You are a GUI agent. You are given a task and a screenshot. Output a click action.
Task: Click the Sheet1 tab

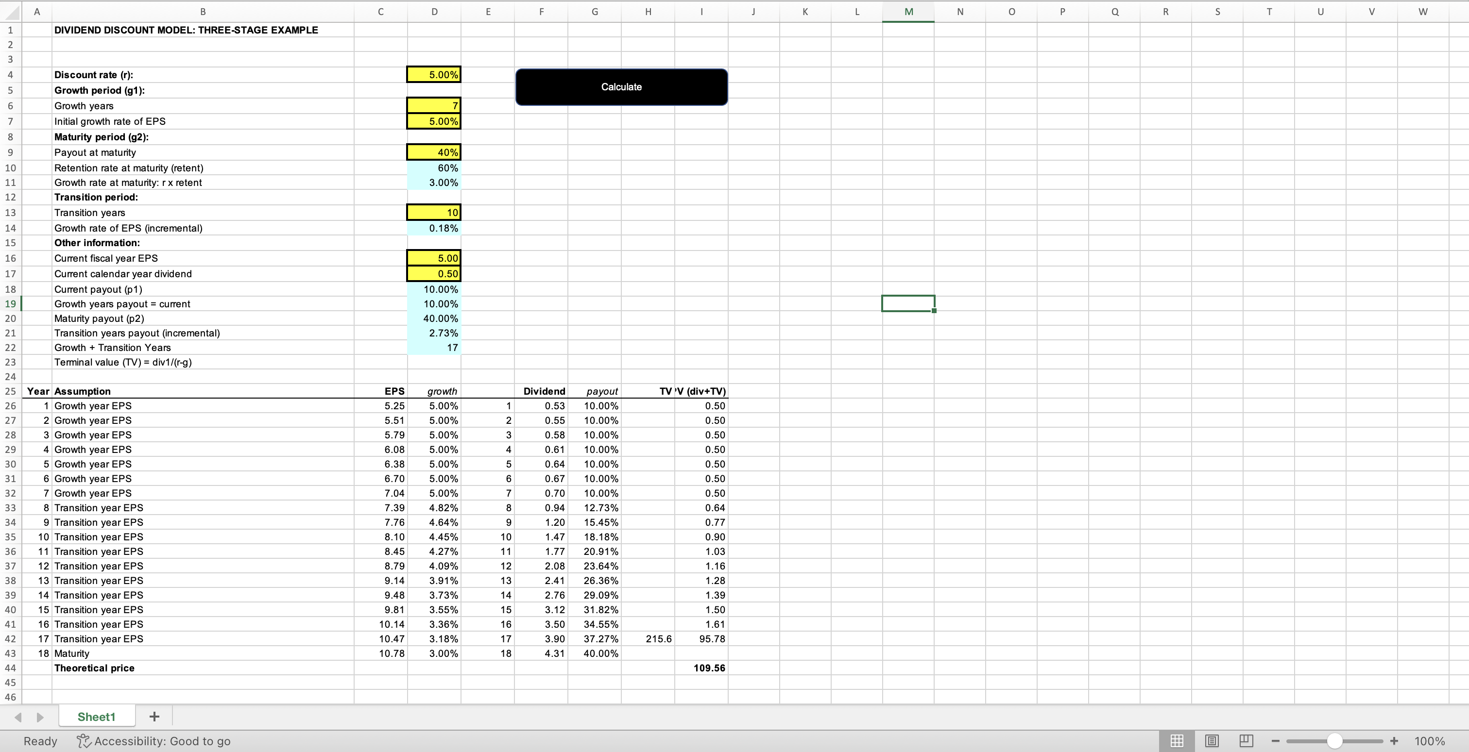click(96, 717)
